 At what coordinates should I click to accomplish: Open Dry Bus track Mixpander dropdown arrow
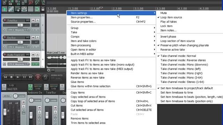coord(28,47)
